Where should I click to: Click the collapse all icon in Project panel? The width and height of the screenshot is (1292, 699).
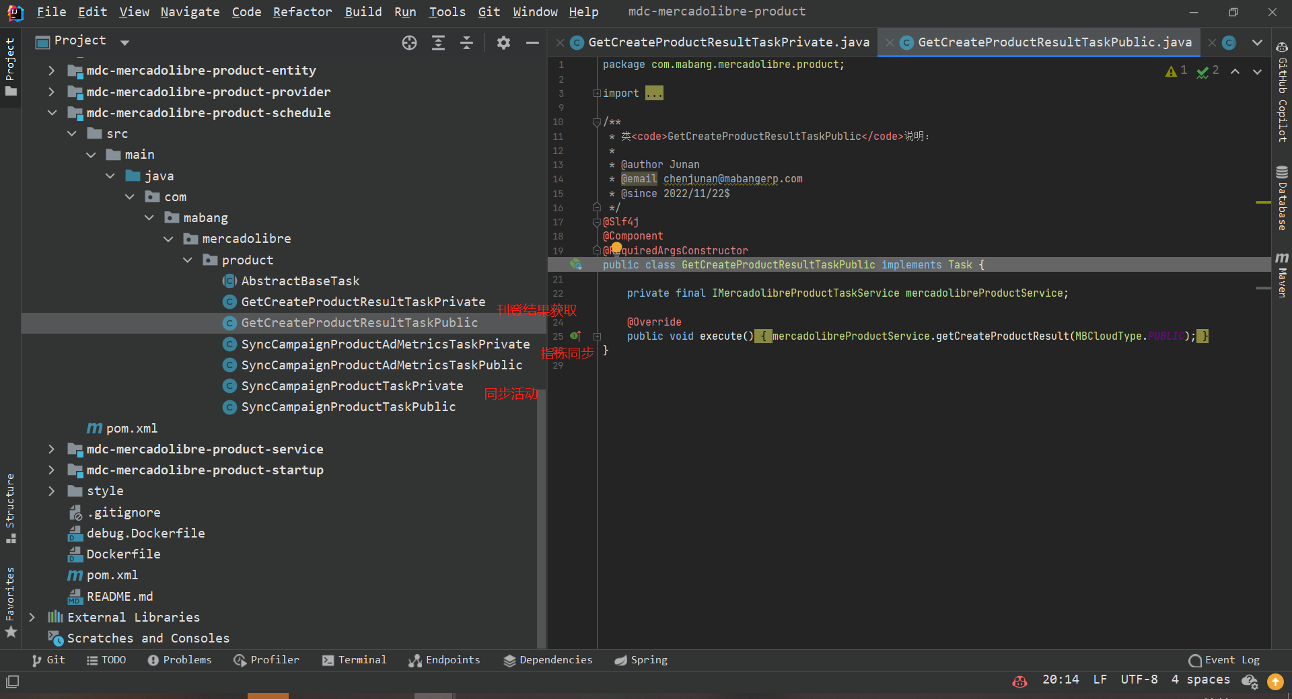466,43
